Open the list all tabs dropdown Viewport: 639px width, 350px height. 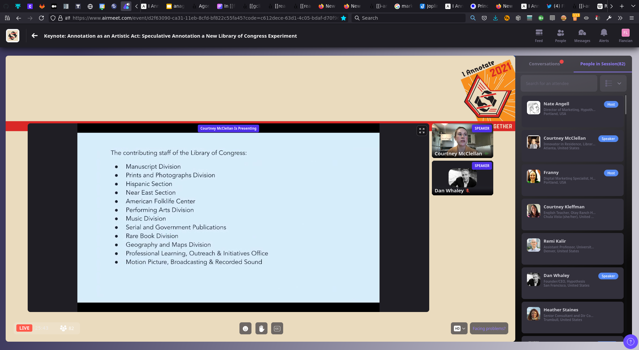tap(633, 6)
